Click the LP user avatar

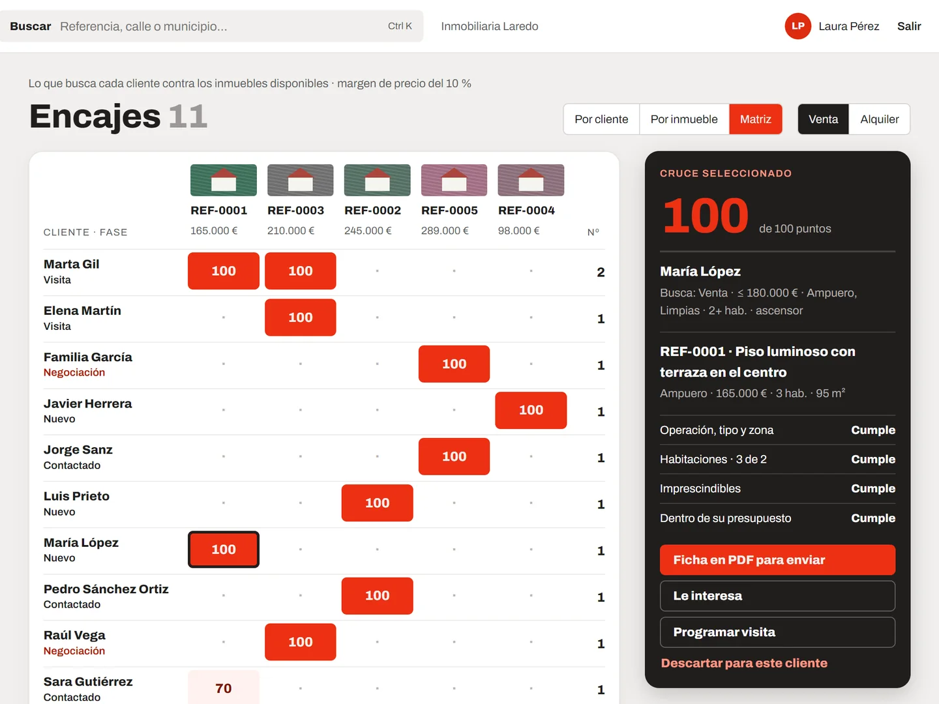(x=797, y=26)
